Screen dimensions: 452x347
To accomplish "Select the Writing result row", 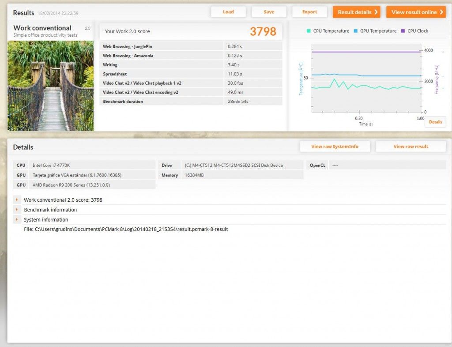I will [191, 65].
